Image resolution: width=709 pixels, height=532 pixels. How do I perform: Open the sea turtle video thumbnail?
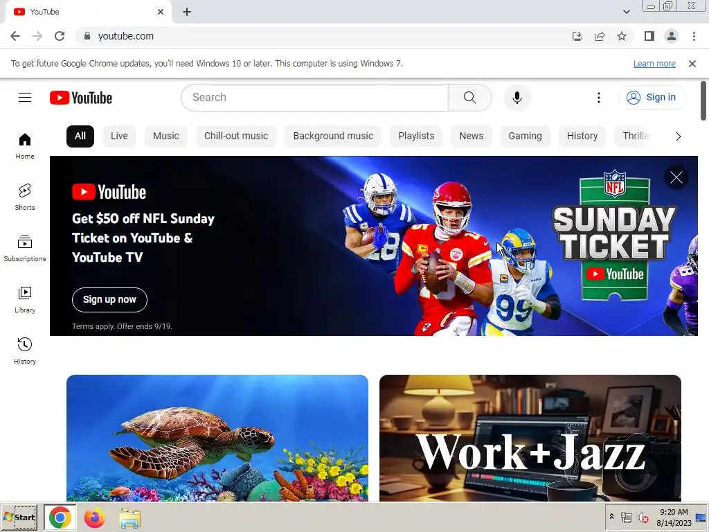[217, 438]
